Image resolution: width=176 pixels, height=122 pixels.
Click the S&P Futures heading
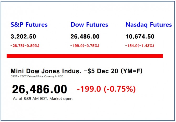[29, 25]
